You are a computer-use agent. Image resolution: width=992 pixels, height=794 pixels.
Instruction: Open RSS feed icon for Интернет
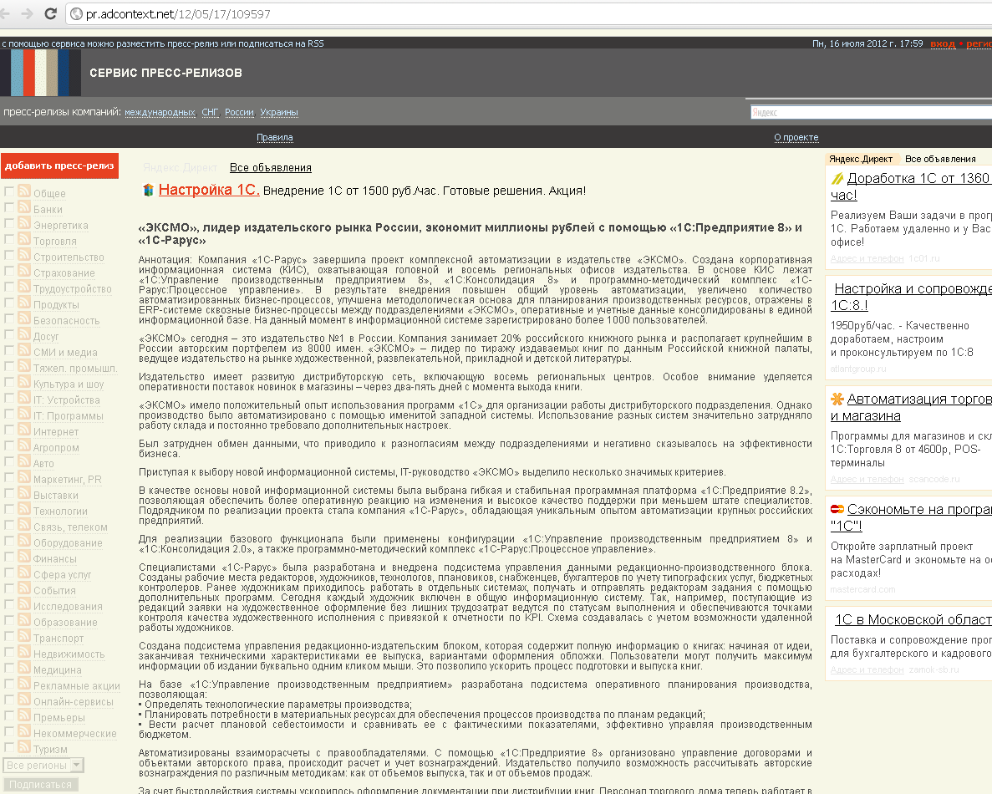coord(24,429)
